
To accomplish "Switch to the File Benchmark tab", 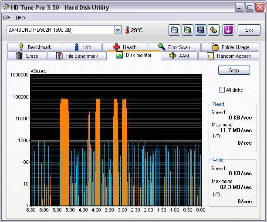I will 77,56.
